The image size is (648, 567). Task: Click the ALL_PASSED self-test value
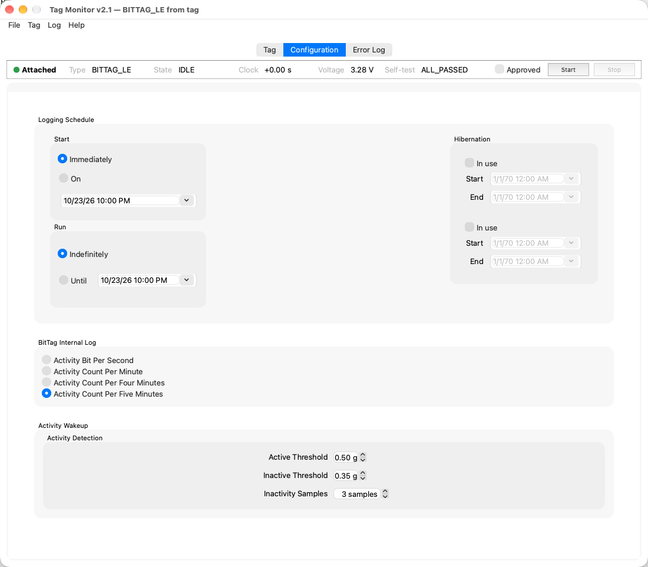444,70
